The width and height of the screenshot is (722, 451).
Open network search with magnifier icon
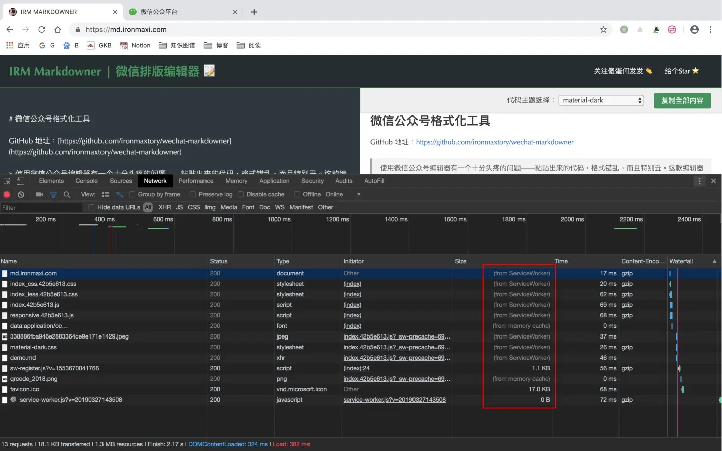(x=67, y=194)
